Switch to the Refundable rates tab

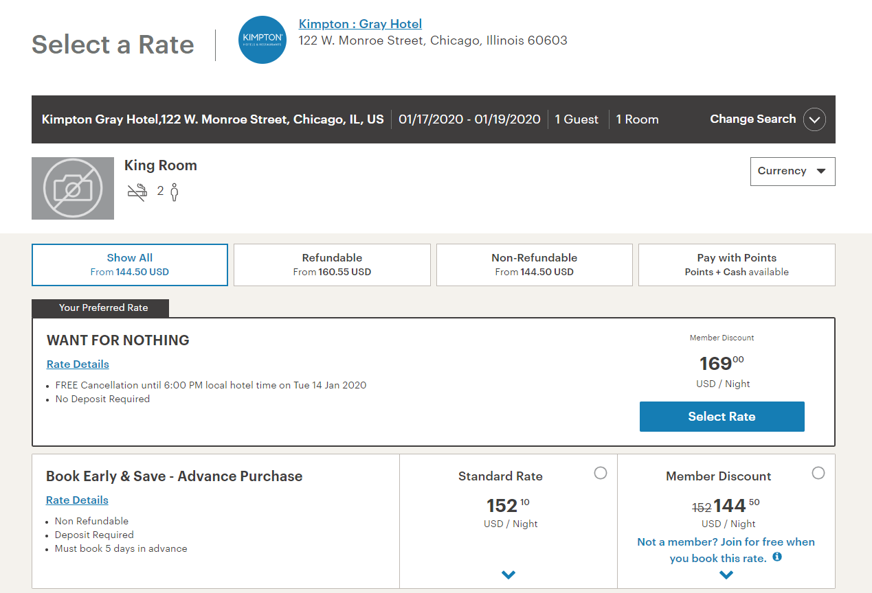tap(332, 265)
